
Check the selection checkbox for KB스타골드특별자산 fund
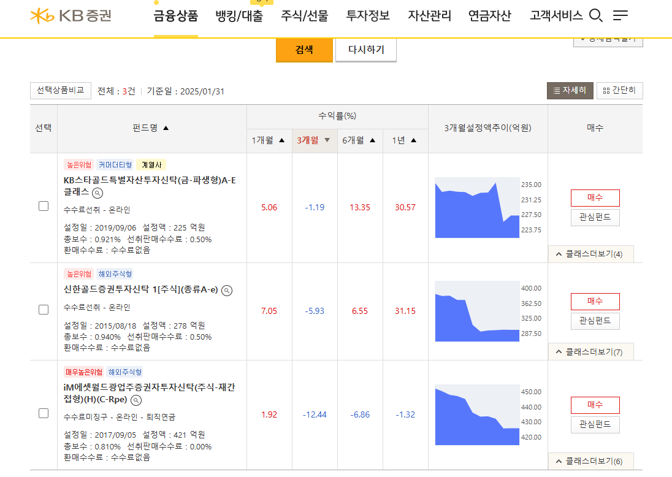(x=43, y=207)
